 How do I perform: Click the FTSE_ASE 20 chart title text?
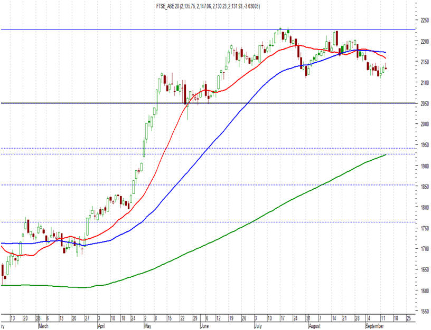click(x=208, y=6)
